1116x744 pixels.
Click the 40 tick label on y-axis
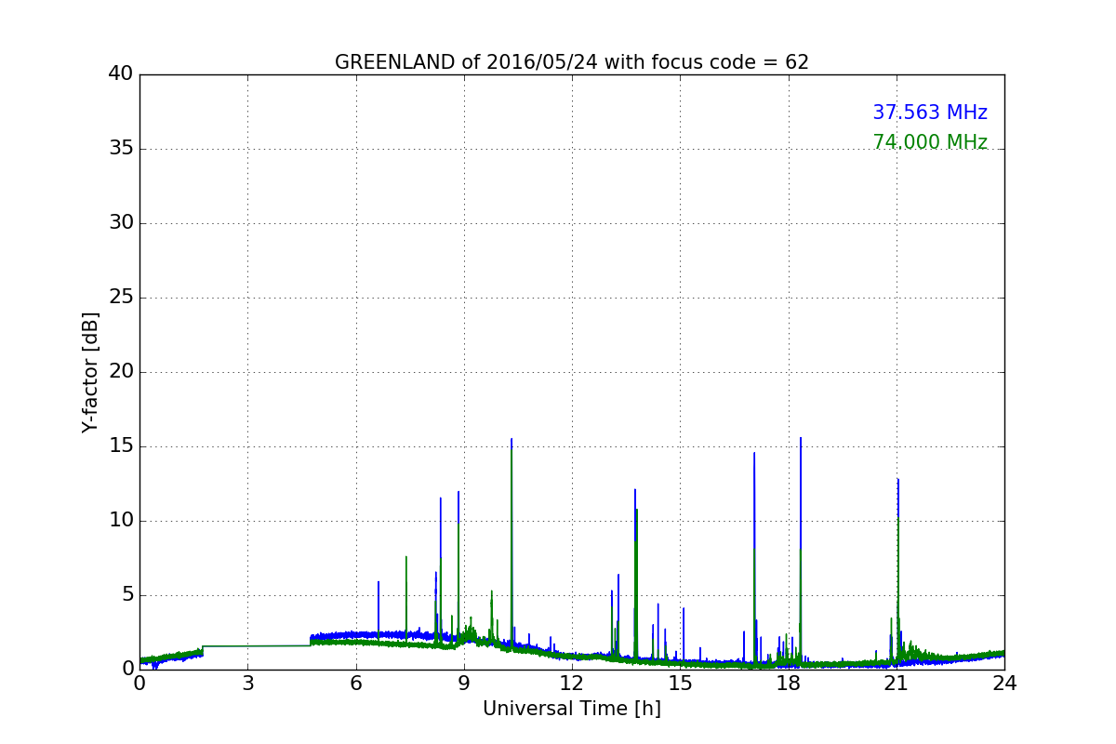point(121,74)
